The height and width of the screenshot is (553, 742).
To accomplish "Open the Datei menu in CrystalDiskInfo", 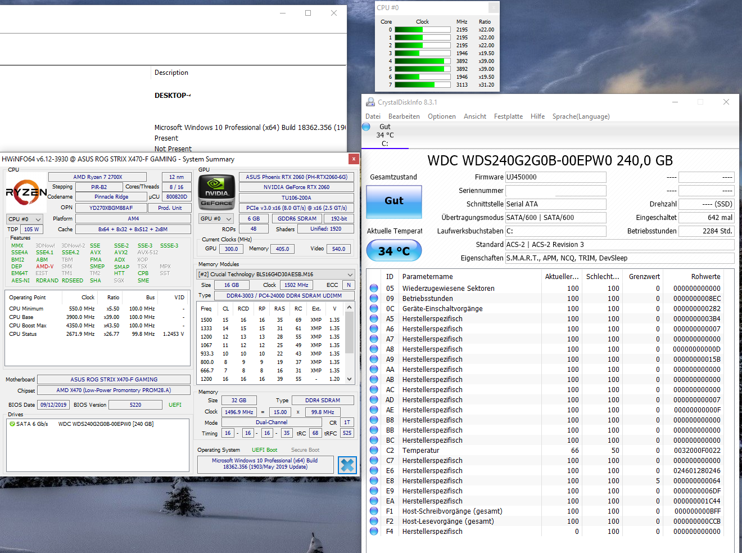I will coord(373,116).
